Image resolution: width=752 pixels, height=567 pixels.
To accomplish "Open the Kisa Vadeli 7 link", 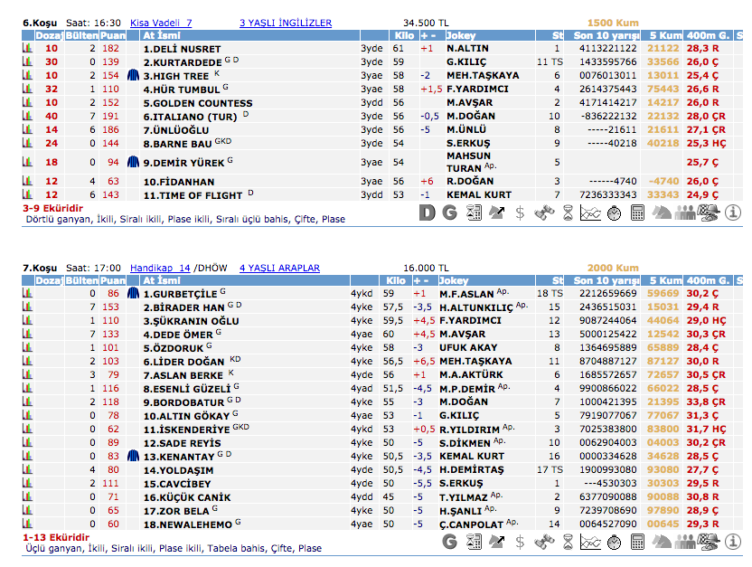I will (161, 23).
